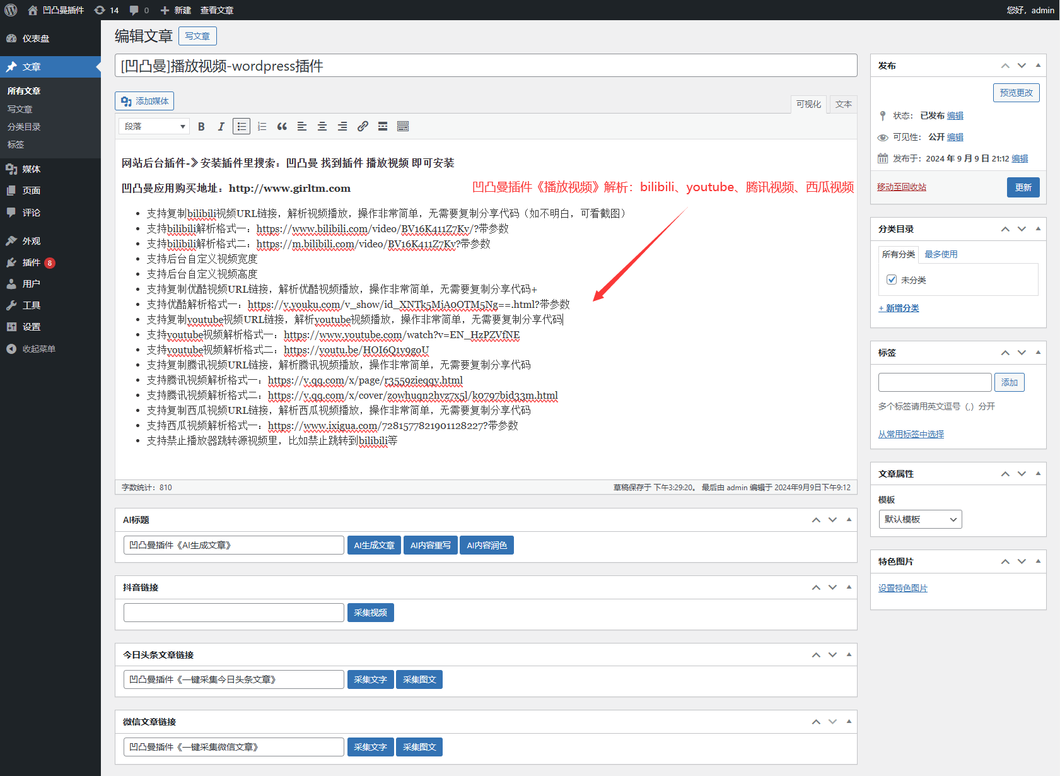Collapse the 发布 panel with its triangle toggle
This screenshot has width=1060, height=776.
click(1038, 66)
